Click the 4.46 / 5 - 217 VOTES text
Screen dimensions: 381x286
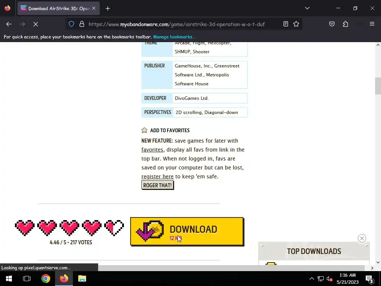pyautogui.click(x=71, y=242)
